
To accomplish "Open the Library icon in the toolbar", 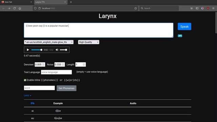I will tap(192, 8).
